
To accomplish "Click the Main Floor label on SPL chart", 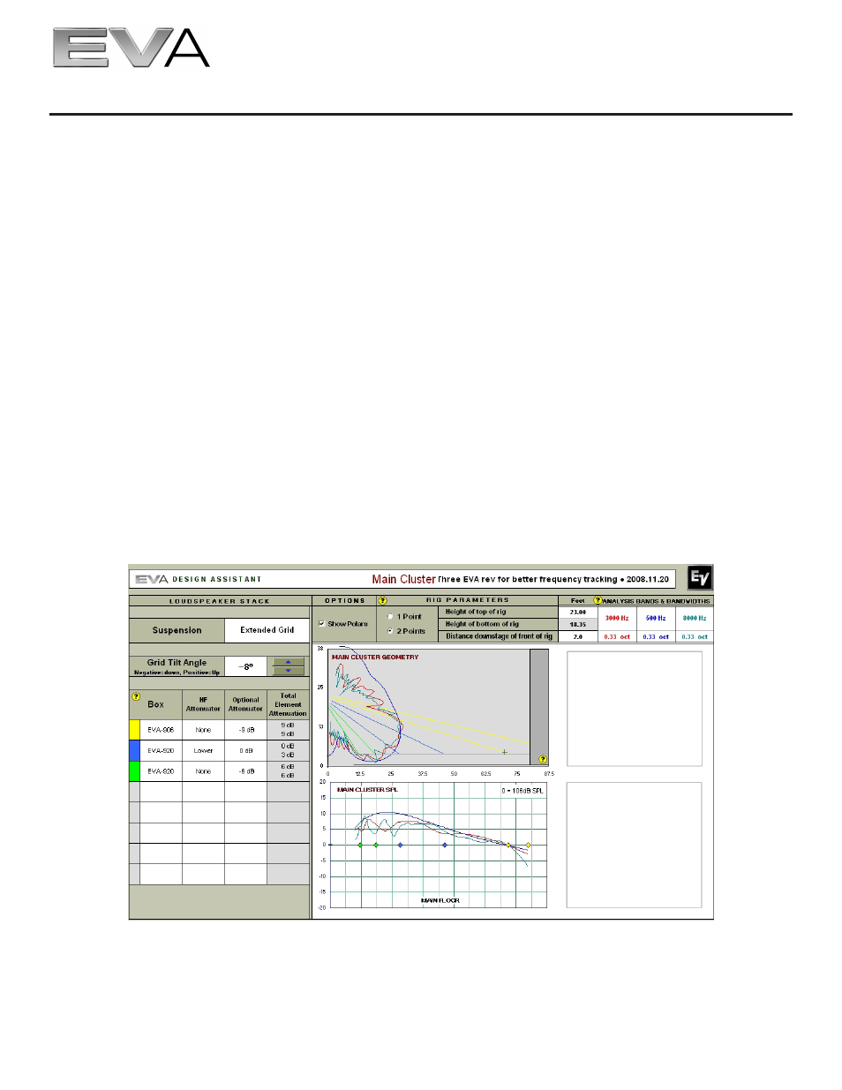I will pyautogui.click(x=440, y=900).
